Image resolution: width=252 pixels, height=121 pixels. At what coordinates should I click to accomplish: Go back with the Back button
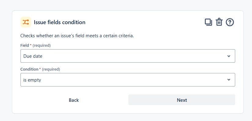(74, 100)
